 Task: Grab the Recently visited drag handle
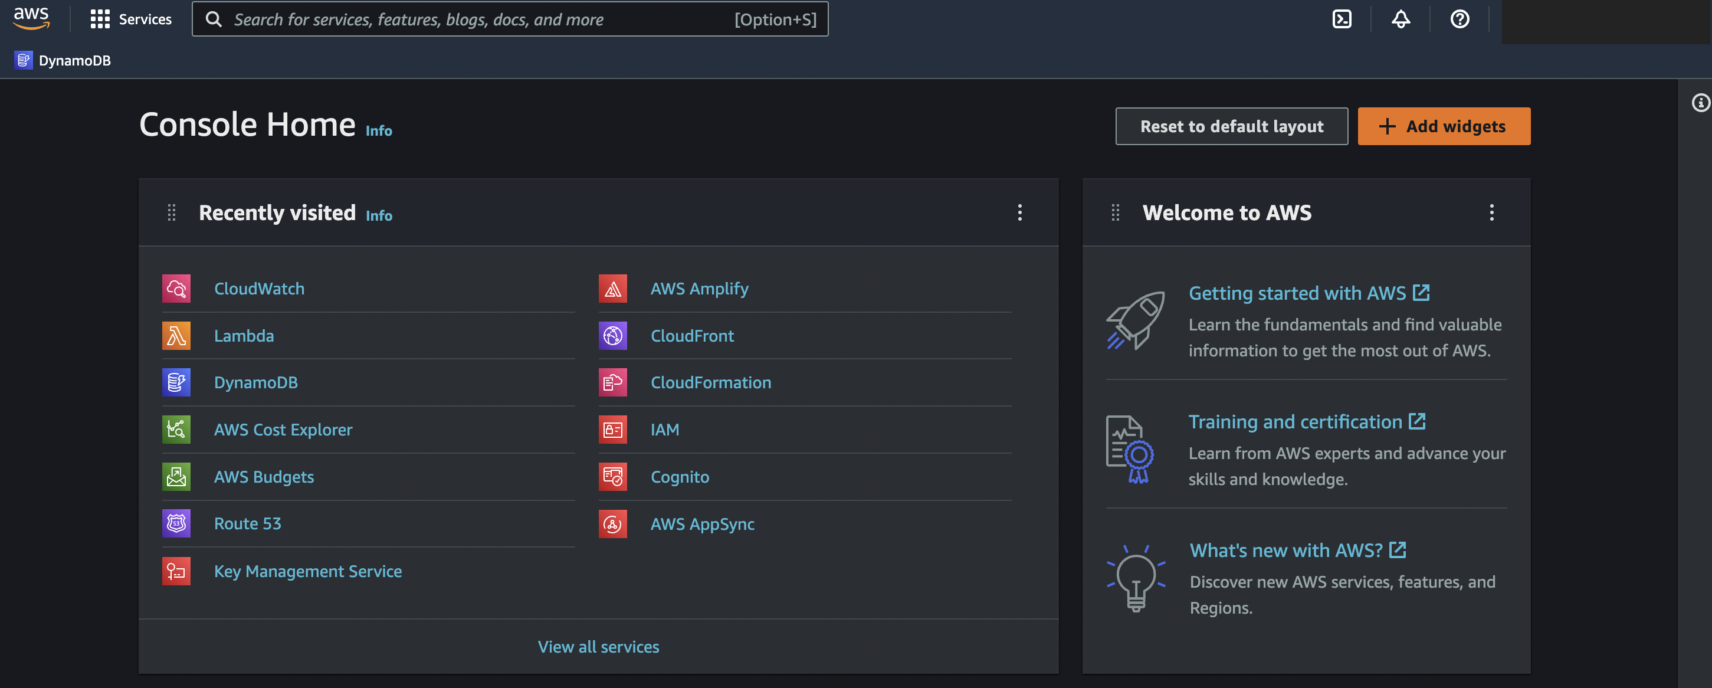pyautogui.click(x=172, y=213)
